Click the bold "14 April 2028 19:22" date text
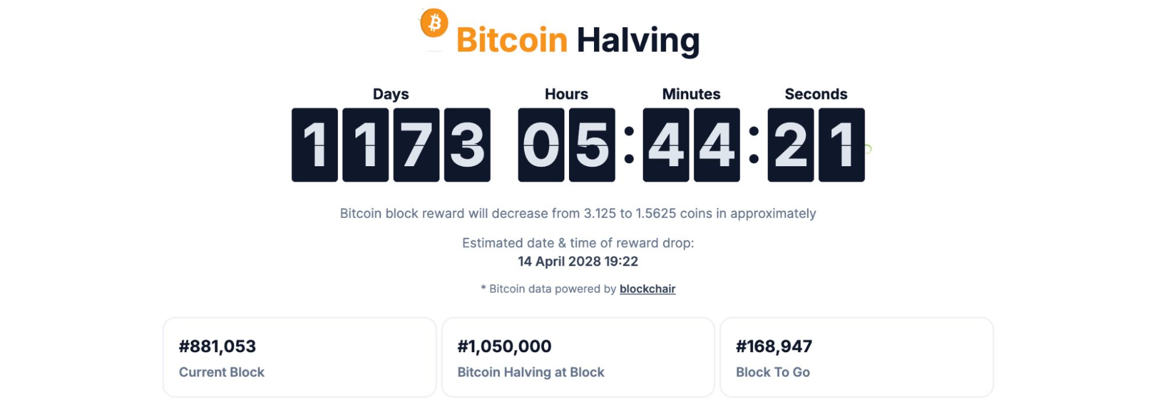 (577, 262)
